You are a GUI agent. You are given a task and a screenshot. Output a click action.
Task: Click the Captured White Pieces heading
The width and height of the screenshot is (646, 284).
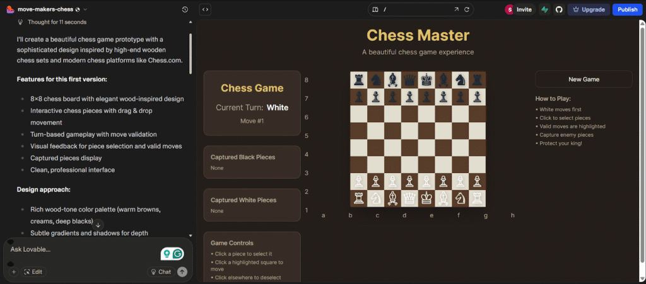[x=244, y=200]
